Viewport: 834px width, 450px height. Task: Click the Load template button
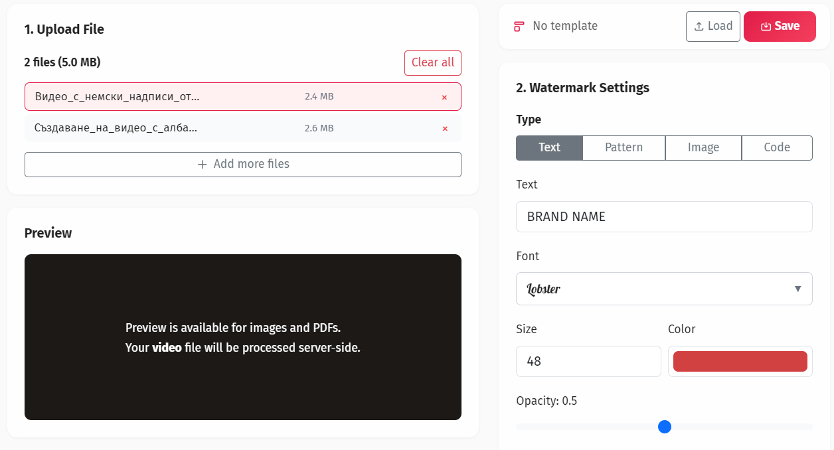coord(712,26)
